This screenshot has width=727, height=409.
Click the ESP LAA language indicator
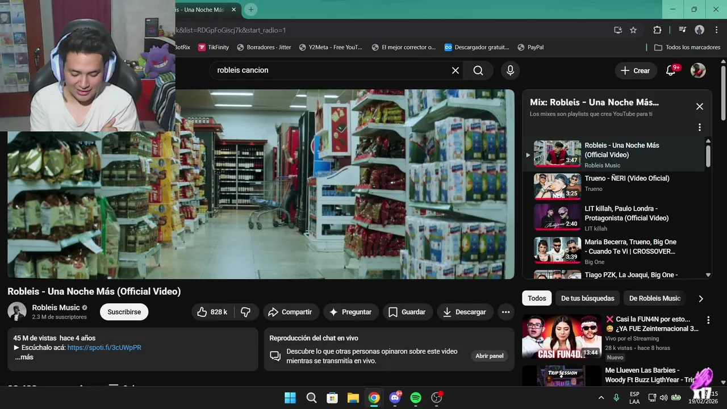(x=634, y=398)
